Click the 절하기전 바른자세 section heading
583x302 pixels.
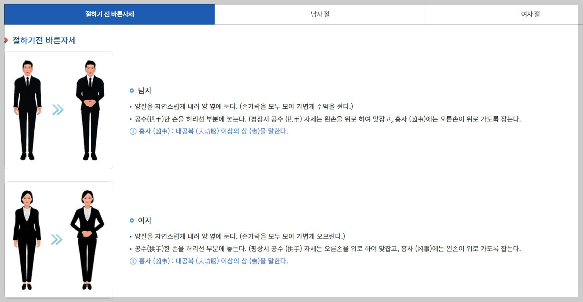[44, 40]
